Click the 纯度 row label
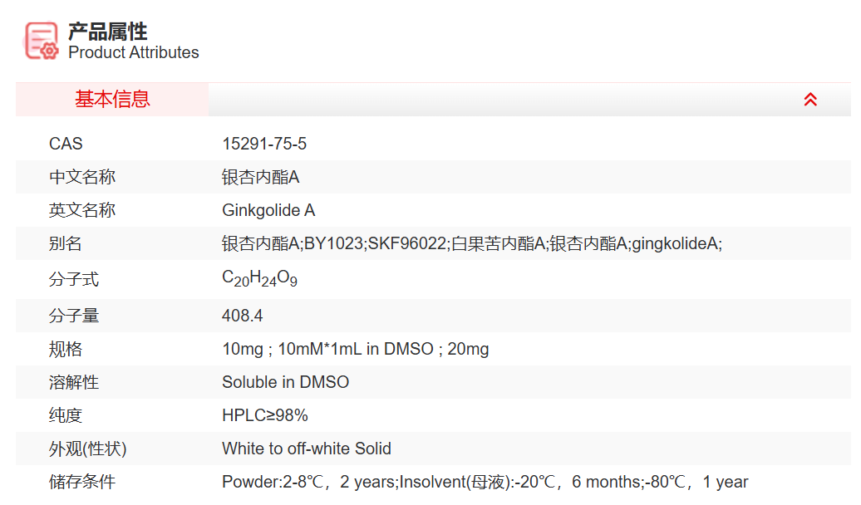861x505 pixels. point(66,415)
